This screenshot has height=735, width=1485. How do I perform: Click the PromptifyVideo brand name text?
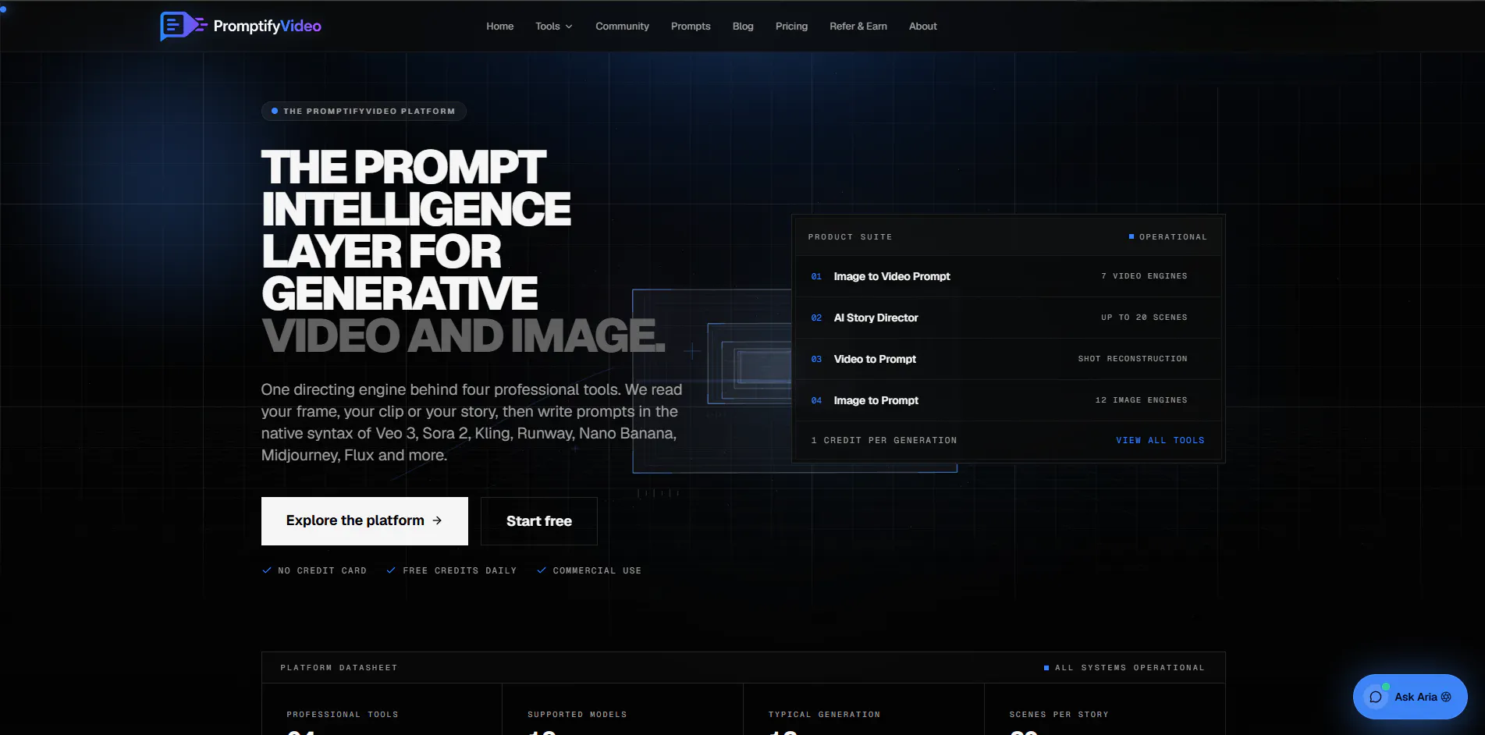click(x=267, y=26)
